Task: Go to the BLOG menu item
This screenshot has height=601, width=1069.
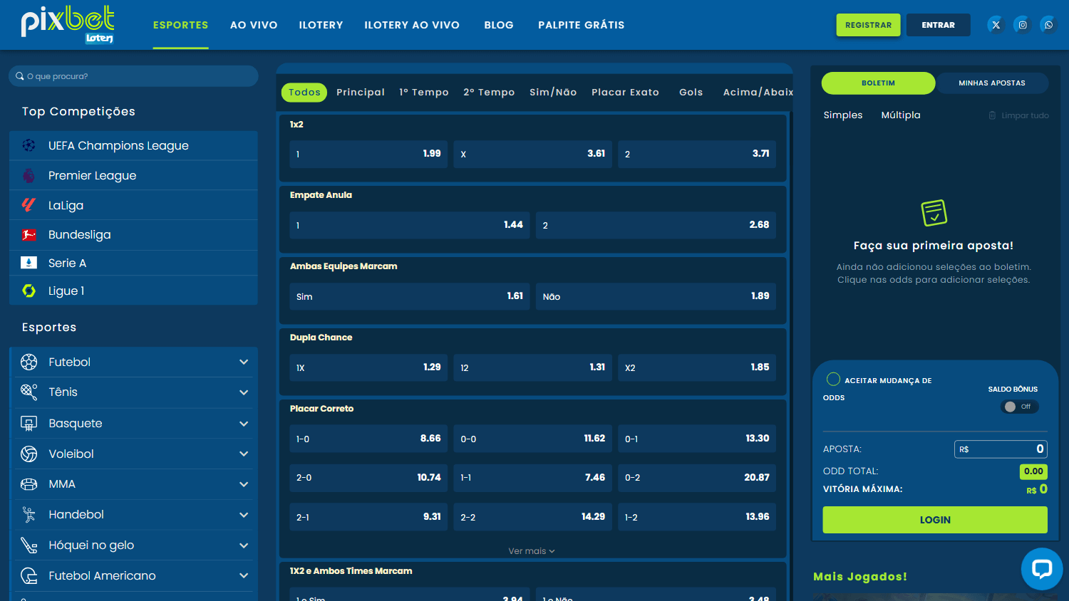Action: [x=499, y=25]
